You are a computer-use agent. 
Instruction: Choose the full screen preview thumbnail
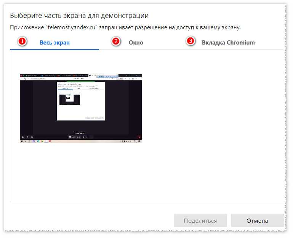point(81,109)
